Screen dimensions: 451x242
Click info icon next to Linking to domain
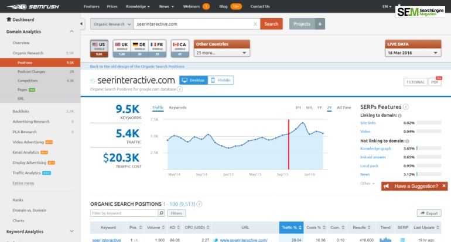399,115
